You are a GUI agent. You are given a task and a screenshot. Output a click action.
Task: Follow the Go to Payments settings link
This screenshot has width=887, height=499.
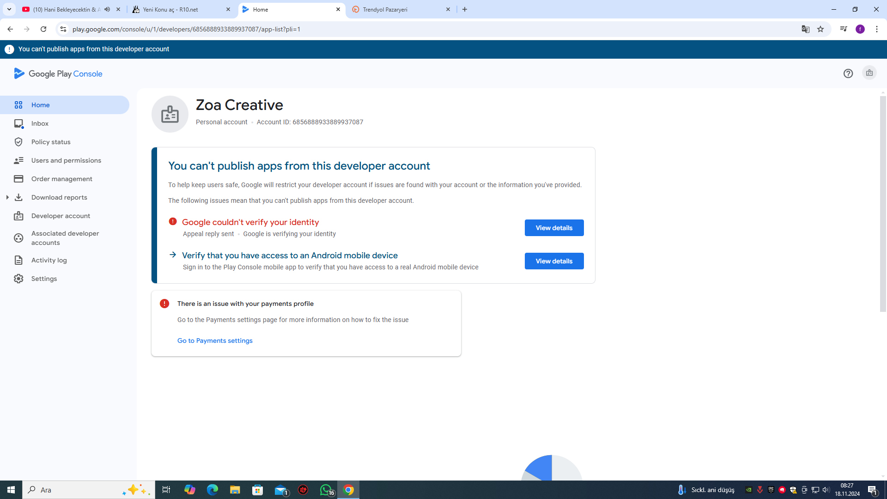(215, 341)
